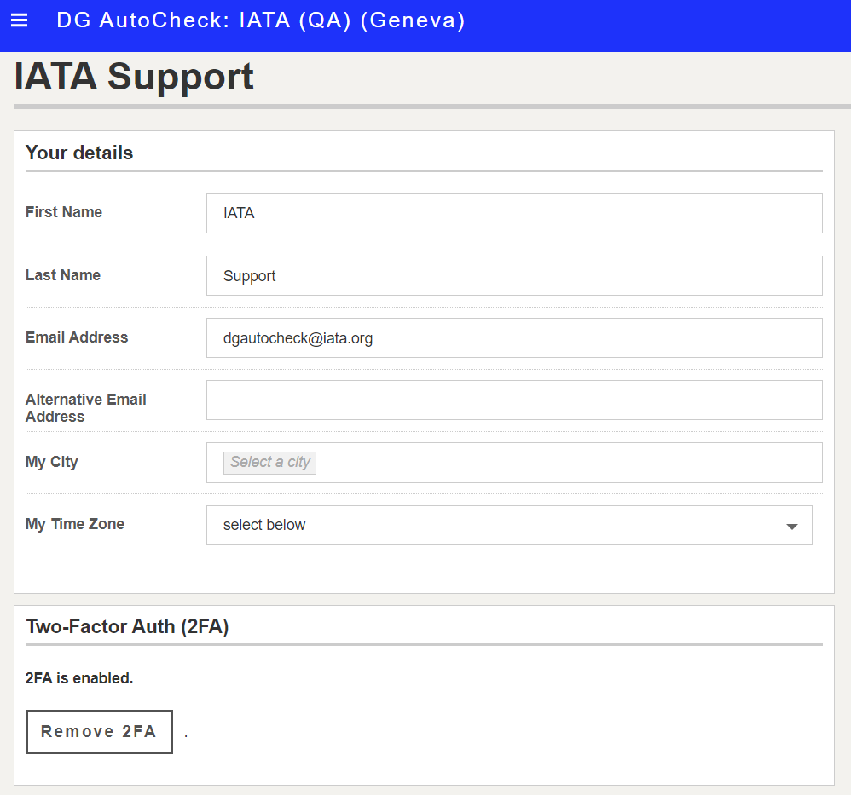Viewport: 851px width, 795px height.
Task: Open the hamburger navigation menu
Action: point(19,20)
